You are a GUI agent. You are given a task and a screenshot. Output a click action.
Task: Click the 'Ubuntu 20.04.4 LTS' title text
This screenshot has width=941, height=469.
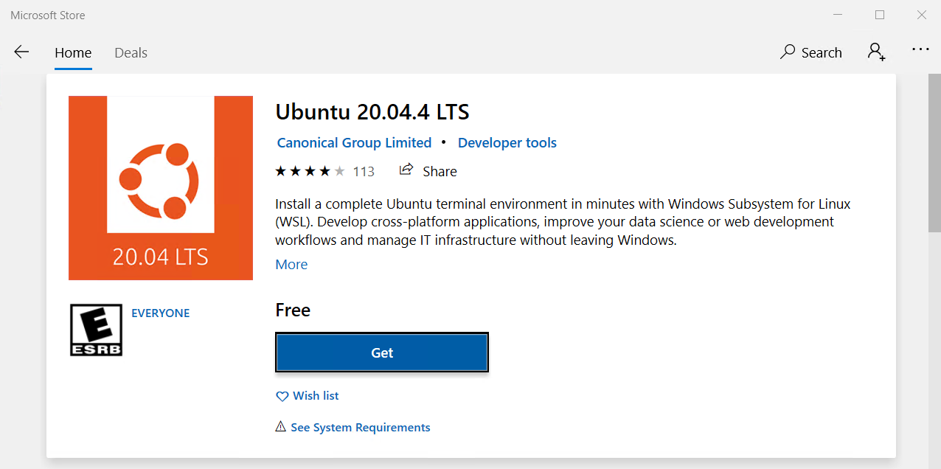[x=372, y=112]
